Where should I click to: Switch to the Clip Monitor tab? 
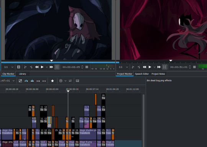pos(8,74)
